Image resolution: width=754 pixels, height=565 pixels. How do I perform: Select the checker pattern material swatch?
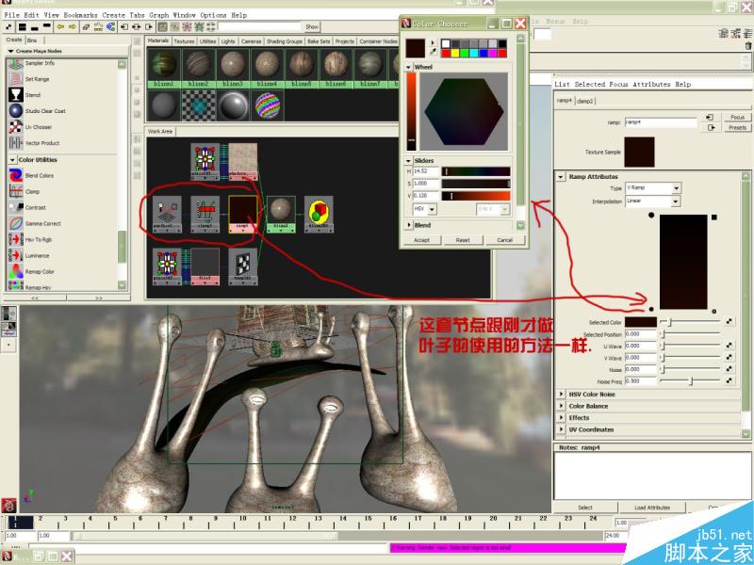[198, 105]
